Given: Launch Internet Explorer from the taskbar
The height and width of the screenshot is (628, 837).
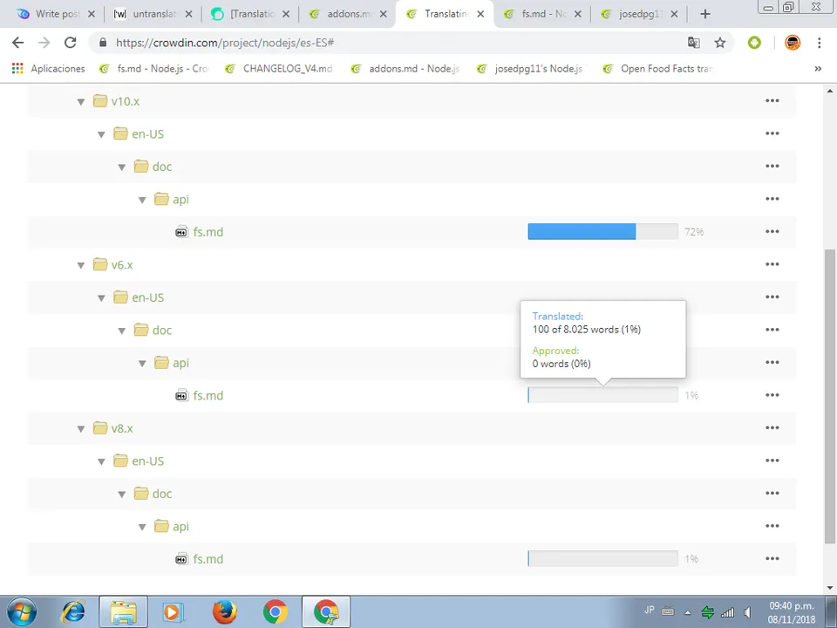Looking at the screenshot, I should (73, 612).
